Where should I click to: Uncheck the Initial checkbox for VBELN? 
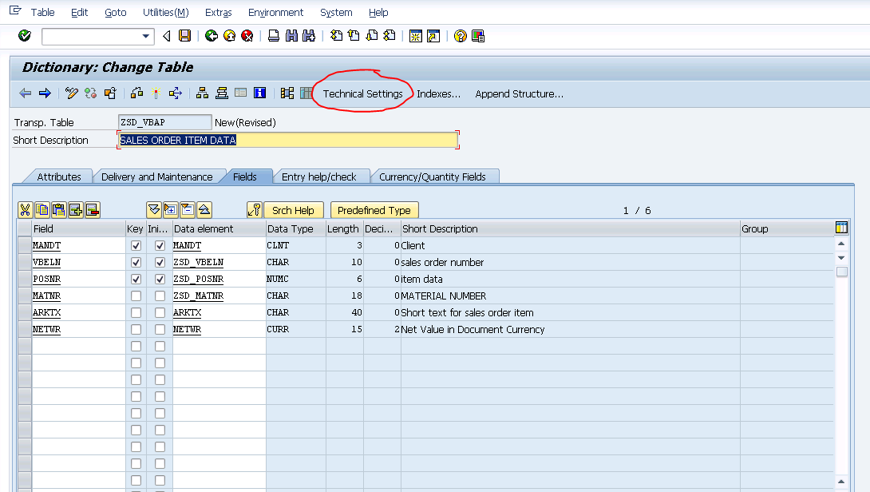pyautogui.click(x=158, y=262)
